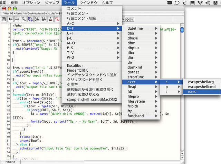This screenshot has width=221, height=164.
Task: Click the left arrow undo toolbar icon
Action: 10,19
